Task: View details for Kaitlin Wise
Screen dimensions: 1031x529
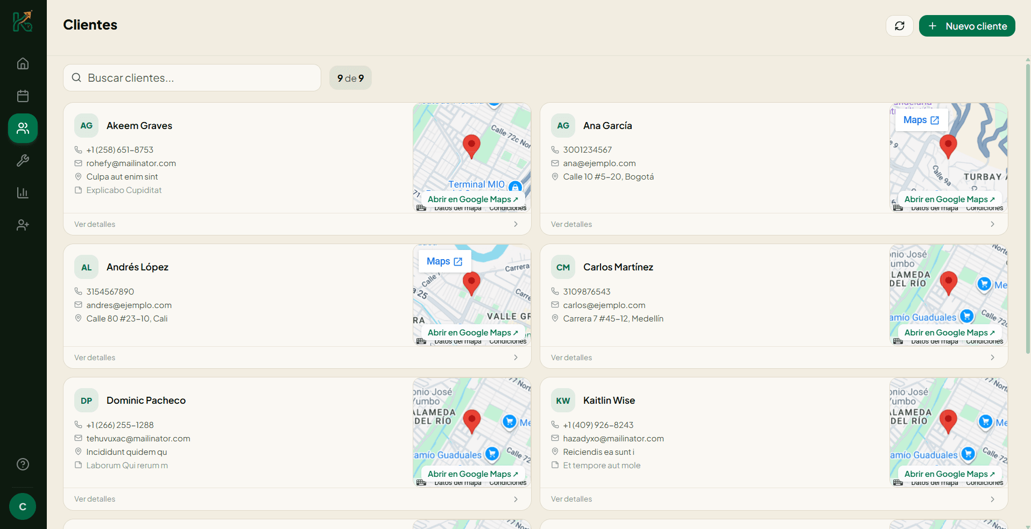Action: 571,499
